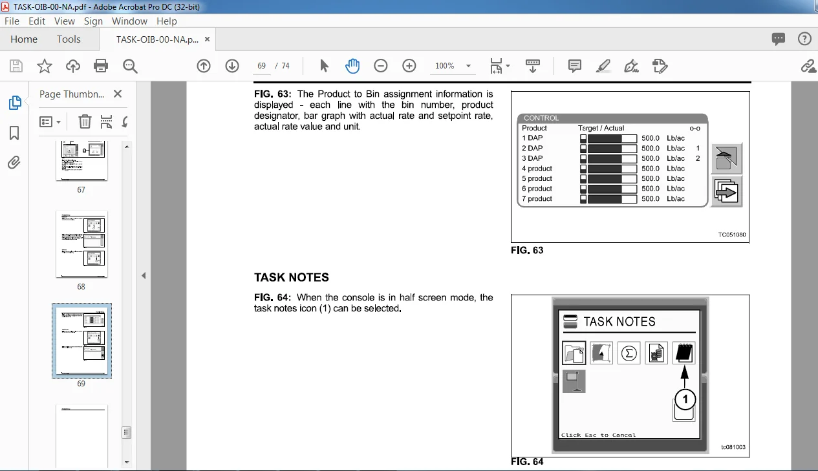
Task: Click the scrolling mode keyboard icon
Action: pyautogui.click(x=532, y=66)
